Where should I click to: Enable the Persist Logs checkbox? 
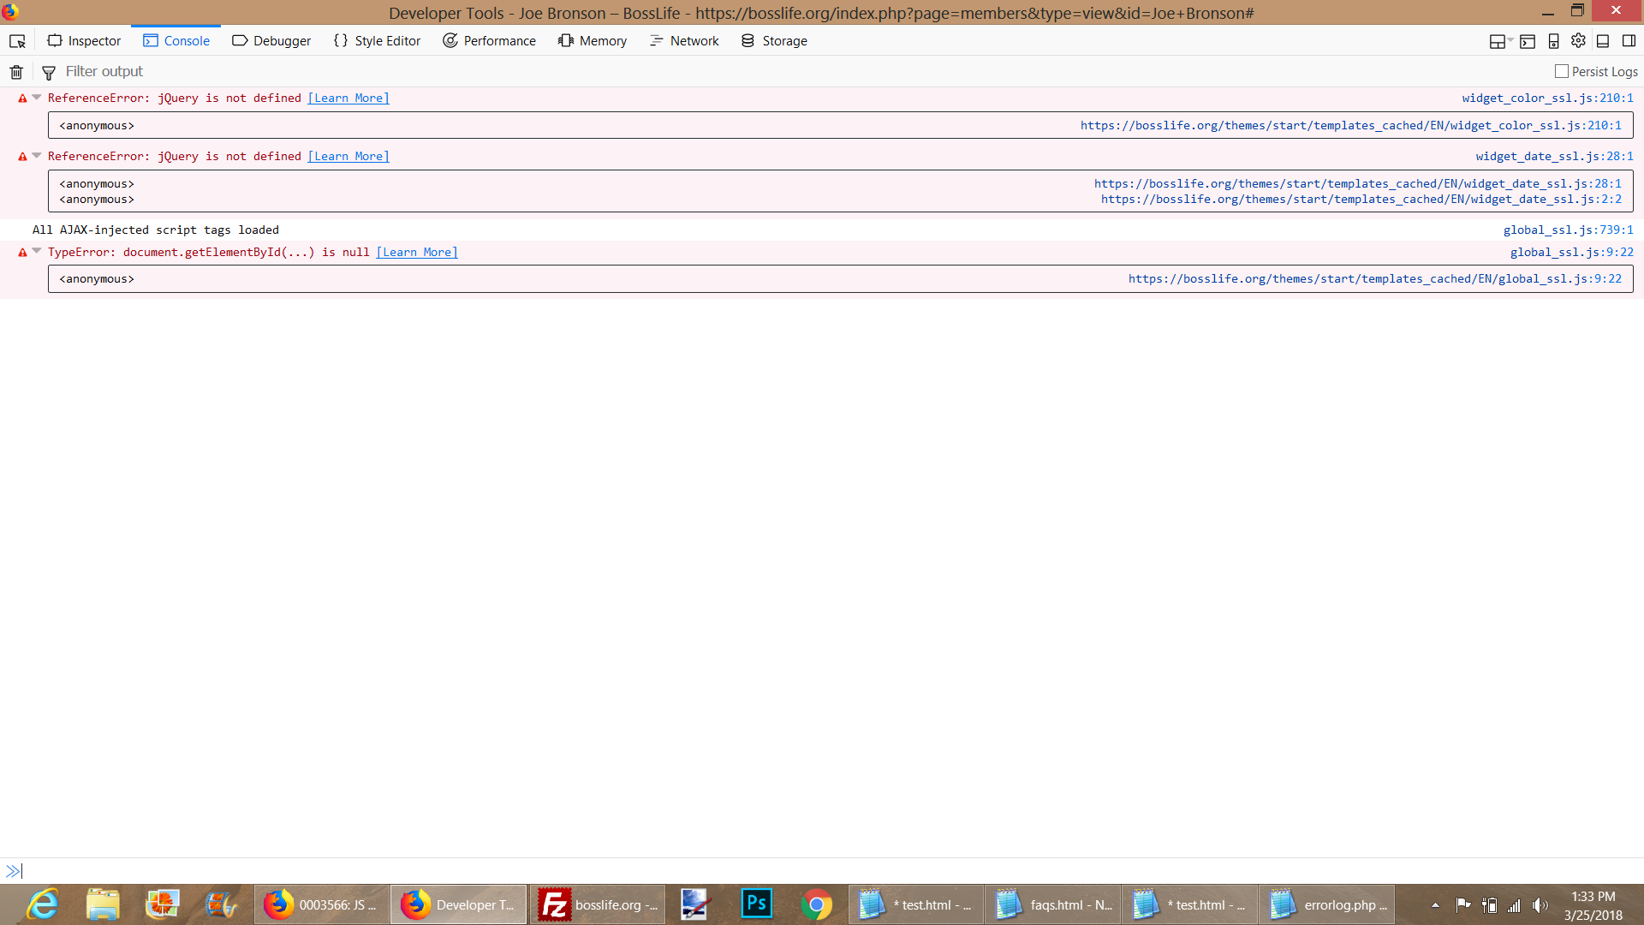[1562, 72]
